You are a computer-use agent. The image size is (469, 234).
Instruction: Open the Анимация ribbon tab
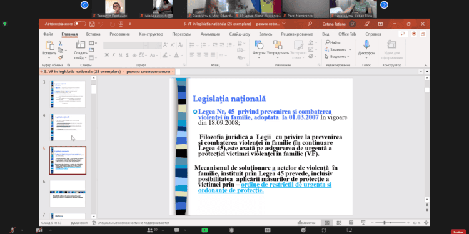[x=210, y=34]
